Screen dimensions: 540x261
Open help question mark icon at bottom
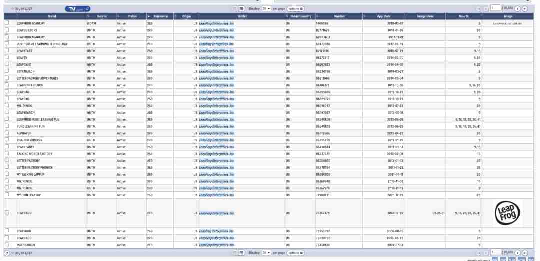point(7,253)
